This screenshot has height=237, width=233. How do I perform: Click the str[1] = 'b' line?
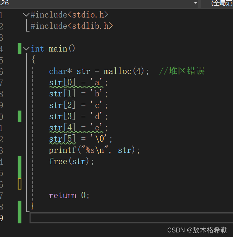coord(78,94)
